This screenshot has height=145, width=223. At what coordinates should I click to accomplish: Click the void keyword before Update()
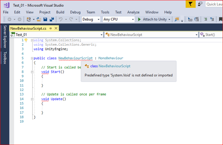click(x=45, y=99)
